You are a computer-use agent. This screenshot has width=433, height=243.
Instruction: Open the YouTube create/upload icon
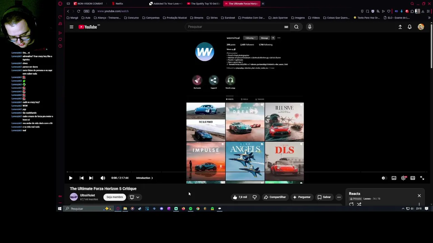coord(400,27)
